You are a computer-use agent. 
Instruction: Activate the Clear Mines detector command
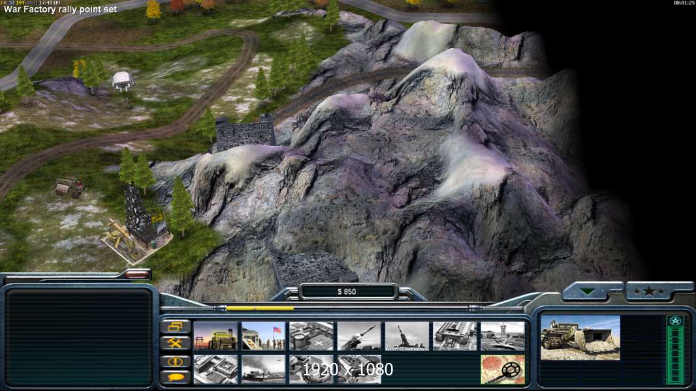pos(503,369)
